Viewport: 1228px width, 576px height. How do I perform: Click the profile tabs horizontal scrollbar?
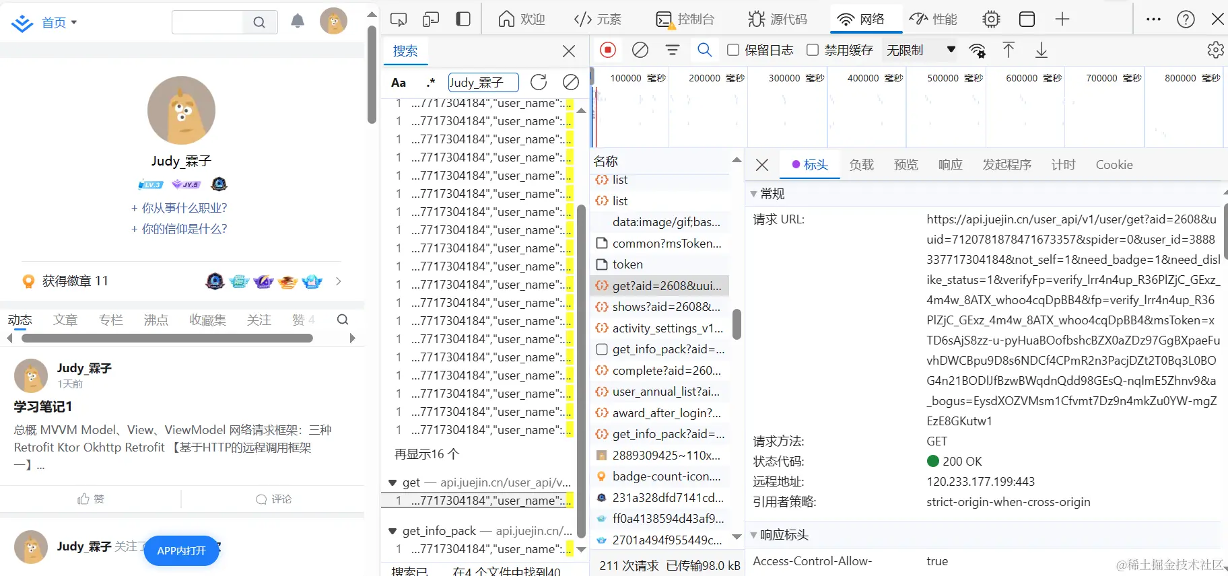[x=167, y=338]
